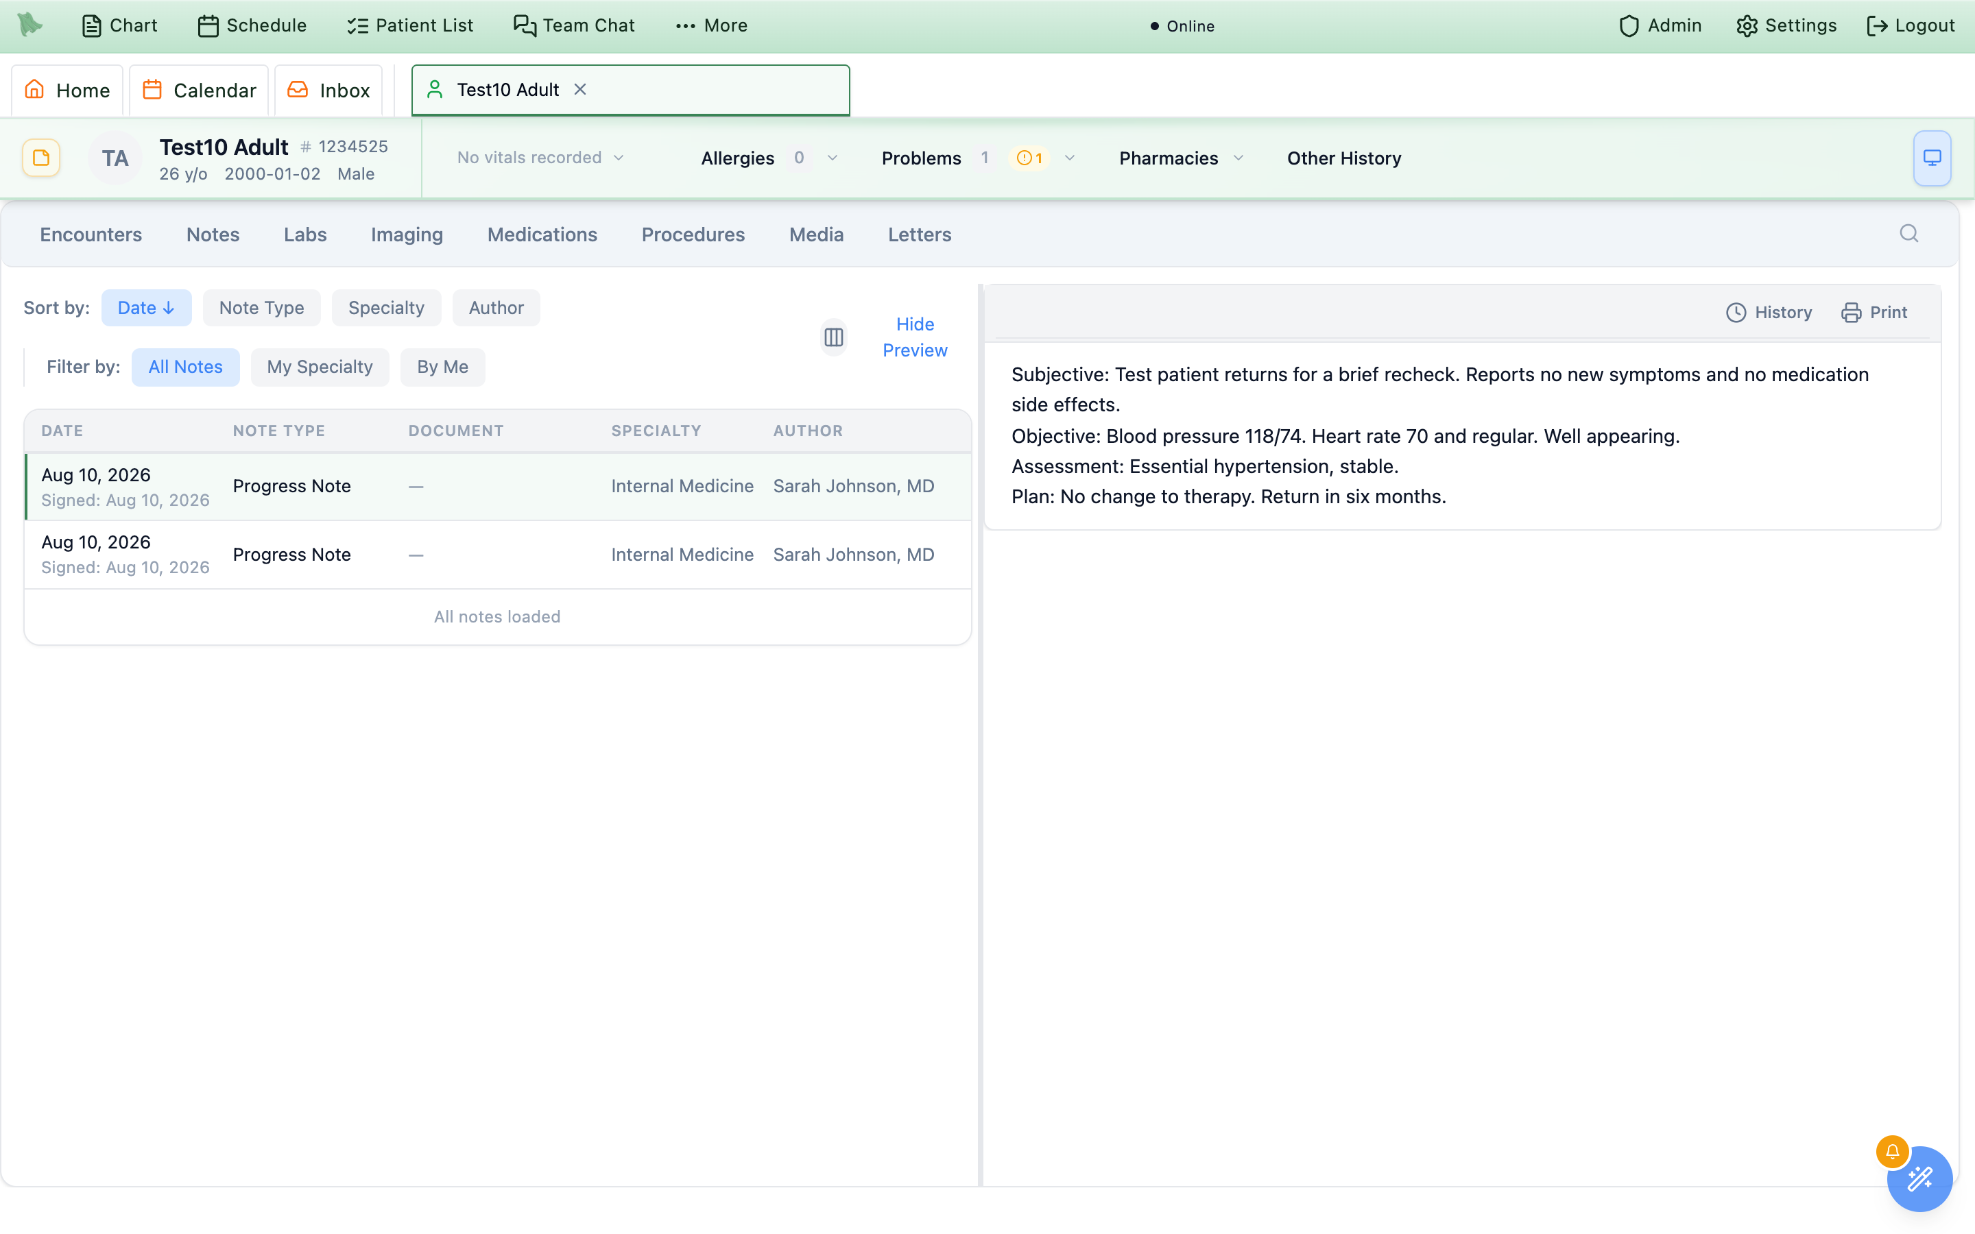Open the Labs section
This screenshot has width=1975, height=1234.
(305, 234)
